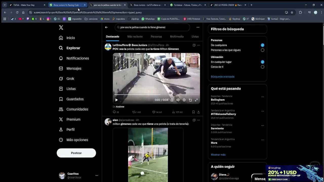
Task: Open Keydrop bookmark
Action: 234,19
